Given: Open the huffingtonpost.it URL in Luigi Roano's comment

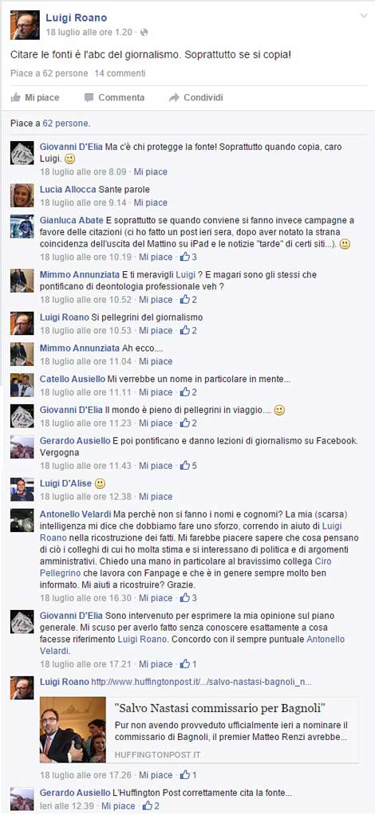Looking at the screenshot, I should (x=202, y=681).
